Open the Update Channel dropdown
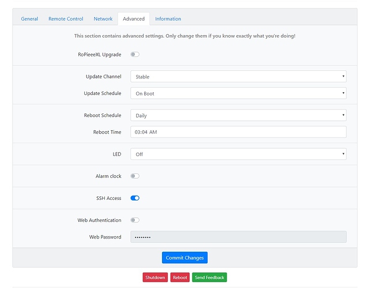 [x=238, y=77]
